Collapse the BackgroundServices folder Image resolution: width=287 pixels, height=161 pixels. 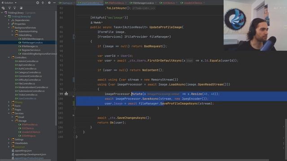[x=9, y=28]
